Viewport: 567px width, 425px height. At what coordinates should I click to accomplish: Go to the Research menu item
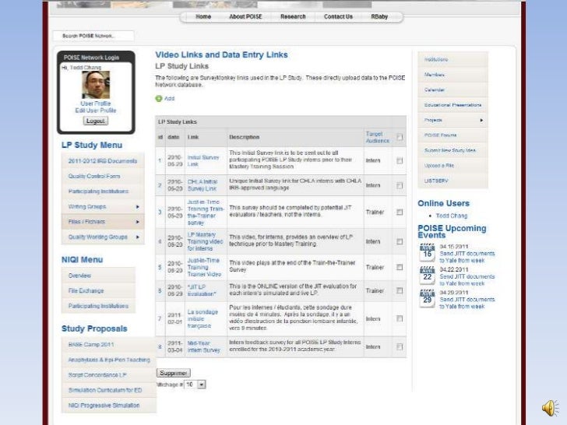tap(293, 16)
